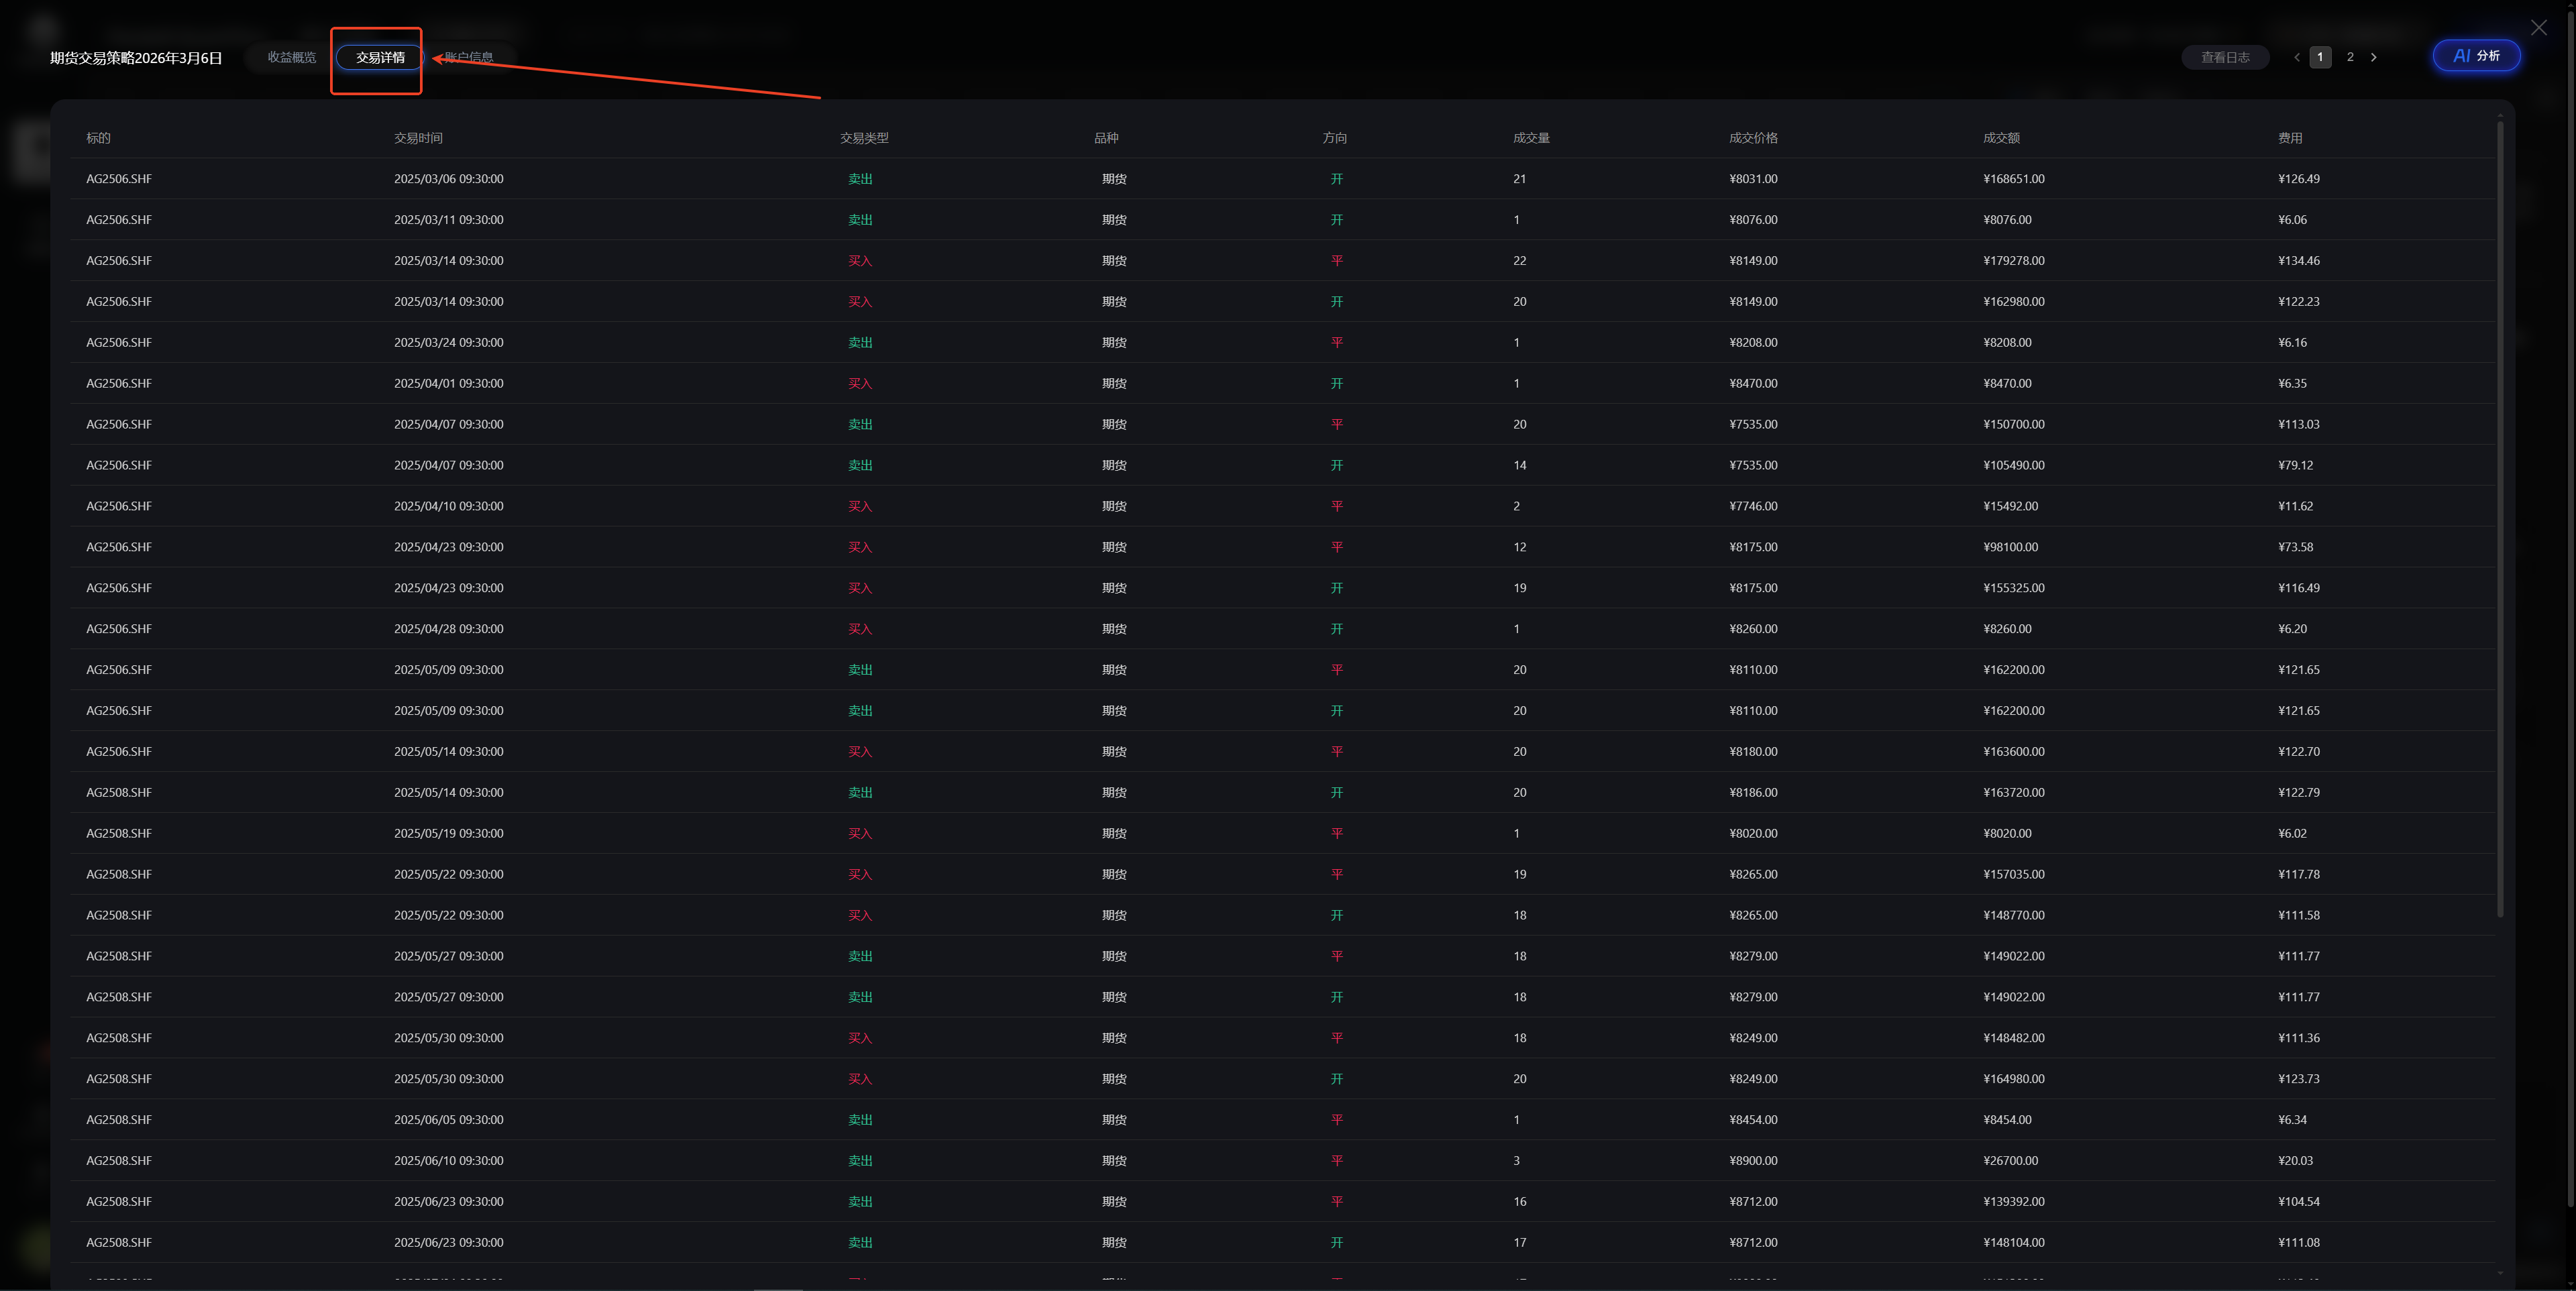Click 成交额 ¥148482.00
The height and width of the screenshot is (1291, 2576).
[x=2014, y=1038]
